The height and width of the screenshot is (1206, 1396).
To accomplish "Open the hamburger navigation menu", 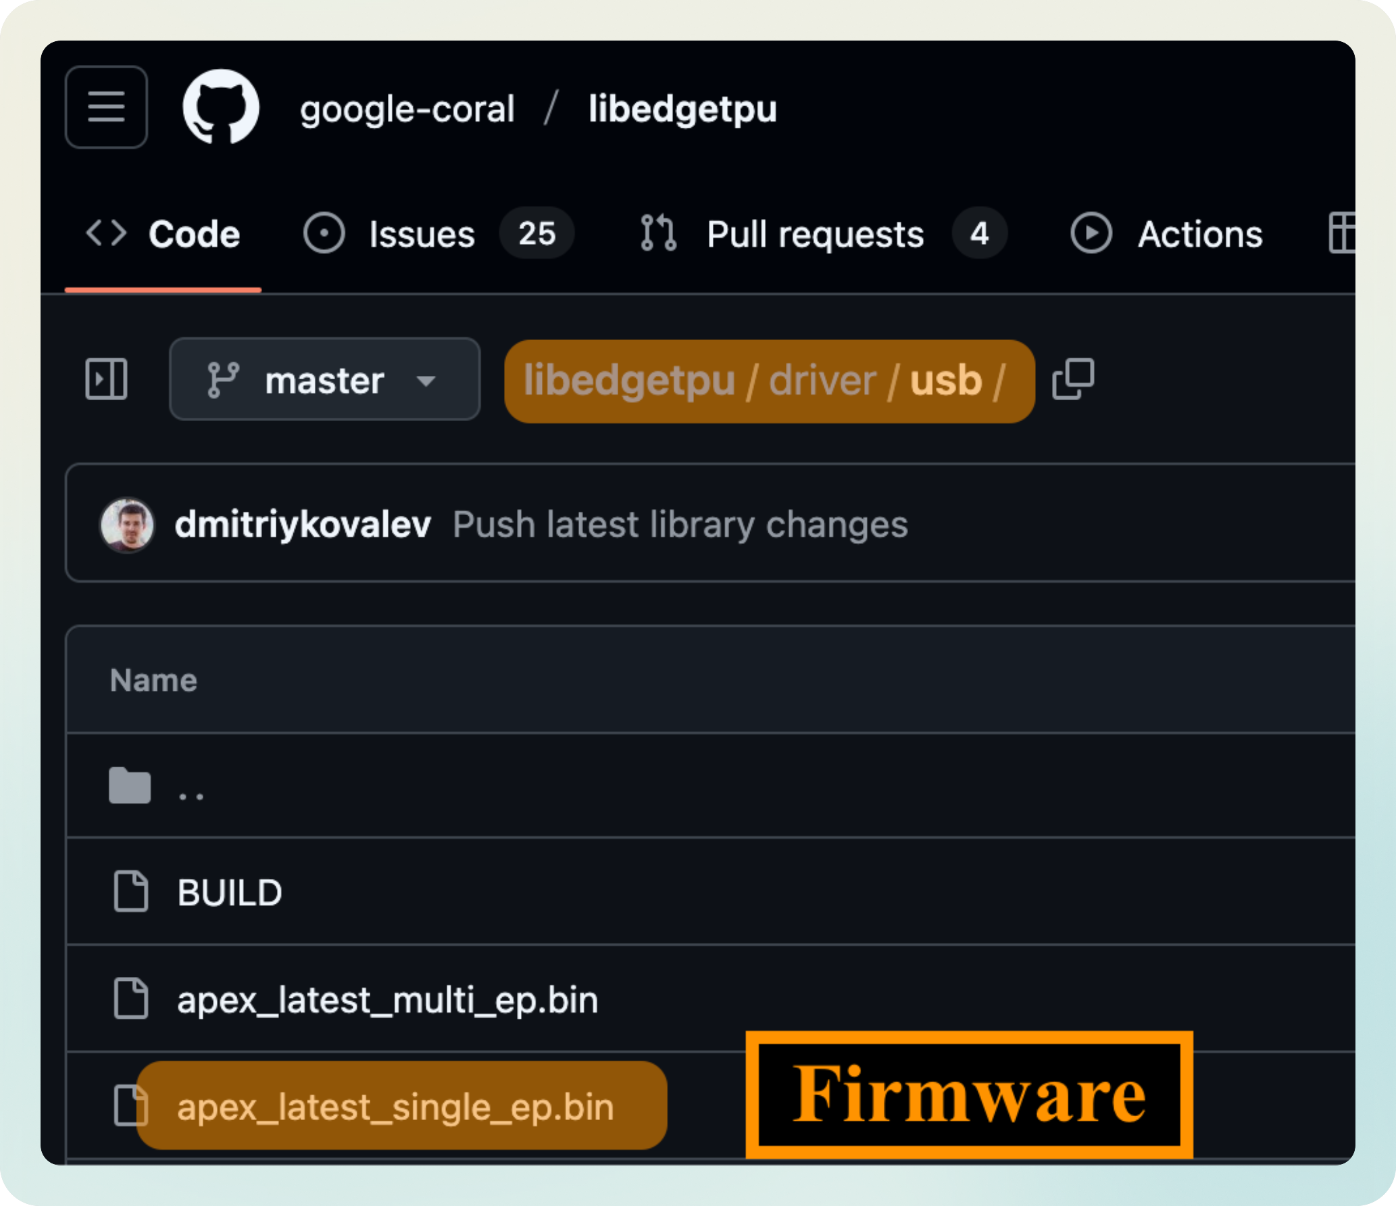I will 106,107.
